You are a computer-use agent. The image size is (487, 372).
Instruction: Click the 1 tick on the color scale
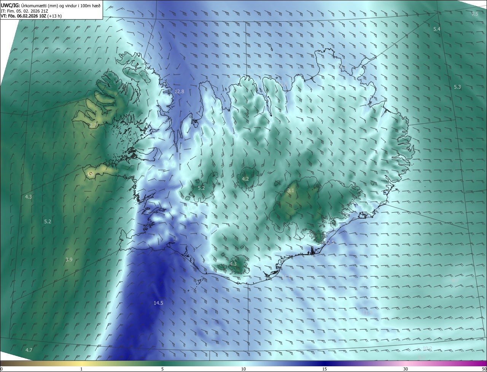coord(81,369)
